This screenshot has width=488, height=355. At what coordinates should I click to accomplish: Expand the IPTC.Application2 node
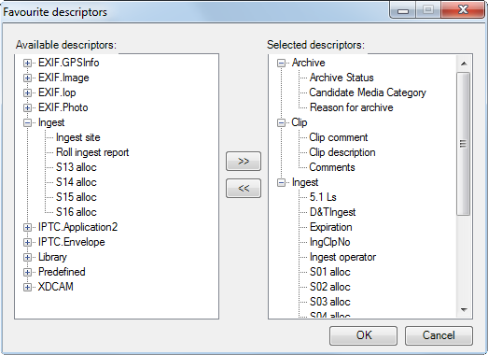coord(27,228)
